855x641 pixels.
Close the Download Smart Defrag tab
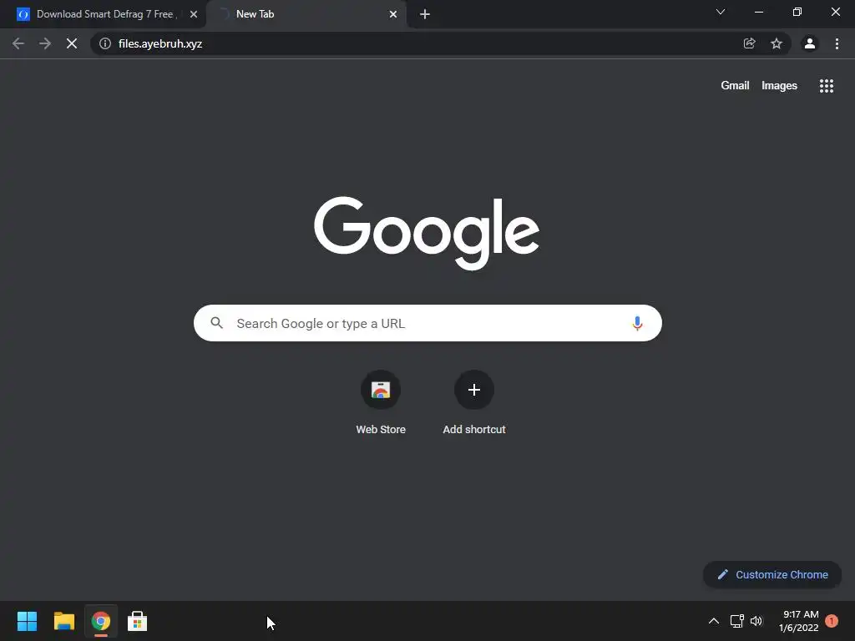point(194,14)
